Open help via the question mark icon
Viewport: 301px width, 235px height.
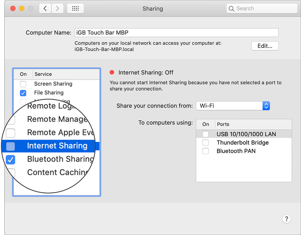pyautogui.click(x=287, y=219)
